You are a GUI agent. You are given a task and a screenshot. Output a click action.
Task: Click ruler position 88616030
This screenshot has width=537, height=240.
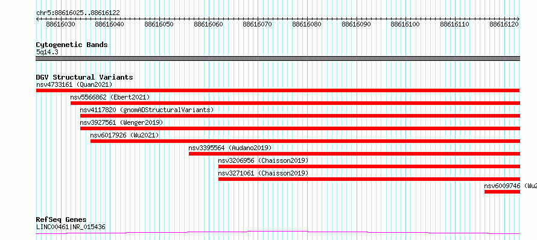(x=60, y=25)
